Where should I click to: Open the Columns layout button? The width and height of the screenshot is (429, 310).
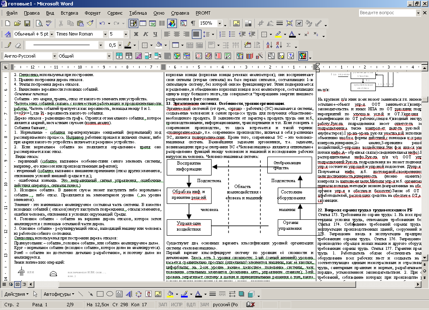click(x=162, y=23)
